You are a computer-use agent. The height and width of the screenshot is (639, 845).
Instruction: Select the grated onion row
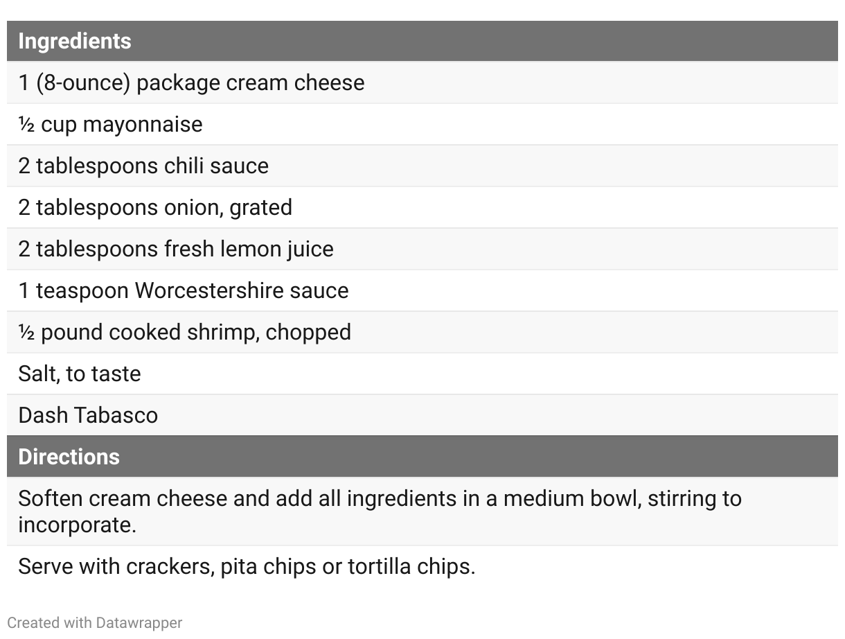tap(155, 207)
